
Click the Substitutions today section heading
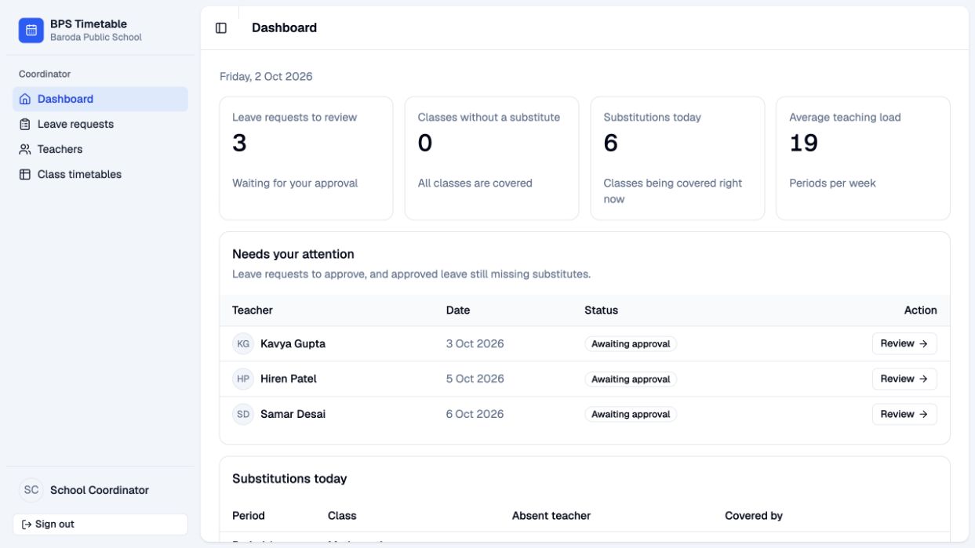(x=289, y=479)
